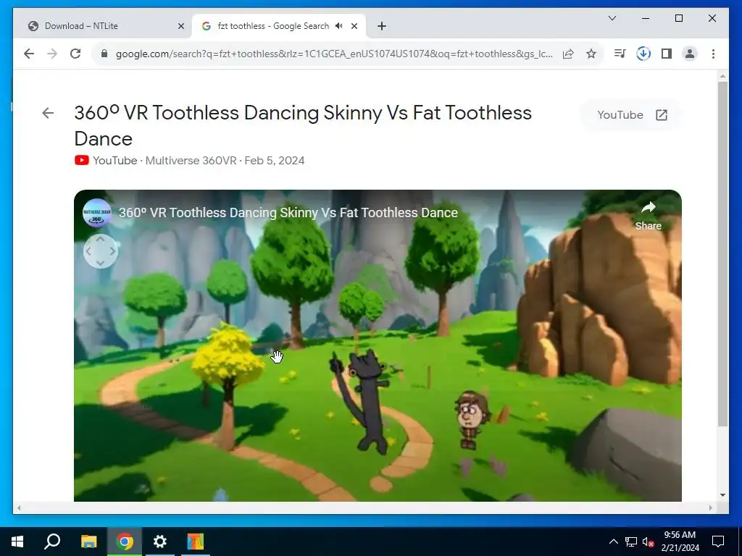Click the red YouTube logo under the title
The image size is (742, 556).
coord(81,160)
